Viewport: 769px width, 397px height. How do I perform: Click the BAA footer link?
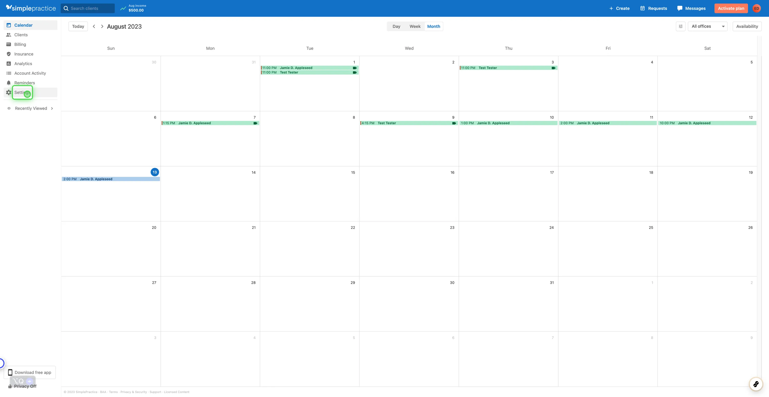pyautogui.click(x=103, y=392)
